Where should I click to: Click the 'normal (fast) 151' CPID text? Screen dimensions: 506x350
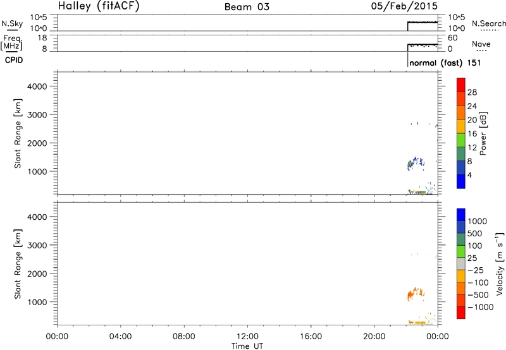tap(445, 63)
